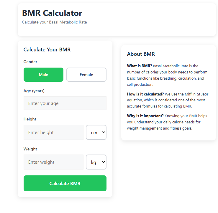Open the cm height unit dropdown
The height and width of the screenshot is (213, 218).
tap(96, 133)
